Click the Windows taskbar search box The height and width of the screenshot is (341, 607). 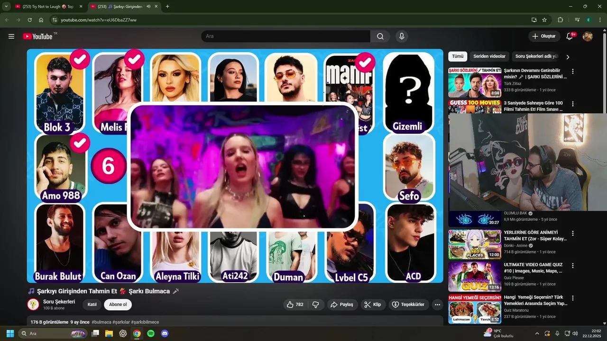[x=53, y=333]
